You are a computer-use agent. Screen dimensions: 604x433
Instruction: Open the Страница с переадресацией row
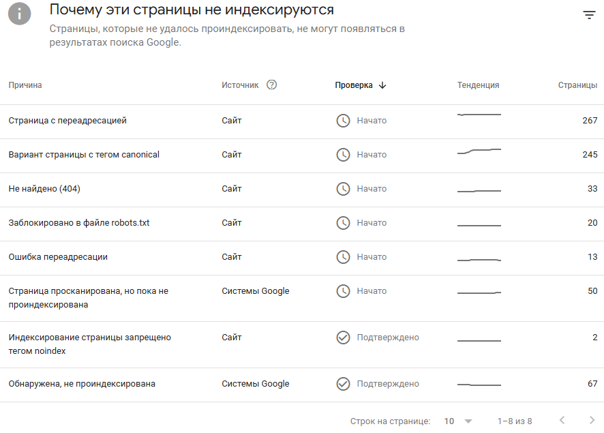pos(67,121)
